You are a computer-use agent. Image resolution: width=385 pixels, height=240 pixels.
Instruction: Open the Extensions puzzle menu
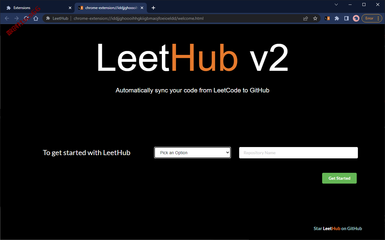337,18
